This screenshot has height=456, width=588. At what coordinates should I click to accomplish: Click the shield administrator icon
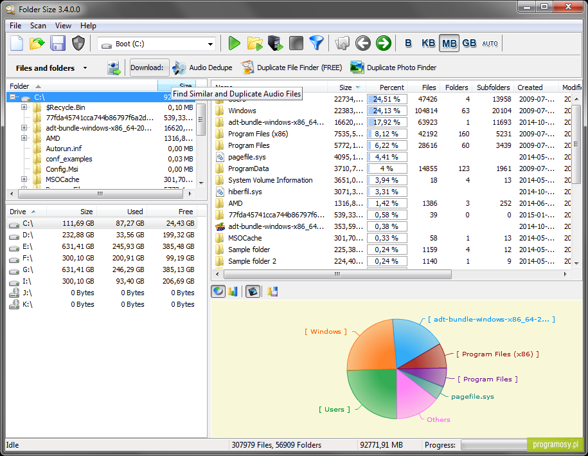[x=78, y=44]
